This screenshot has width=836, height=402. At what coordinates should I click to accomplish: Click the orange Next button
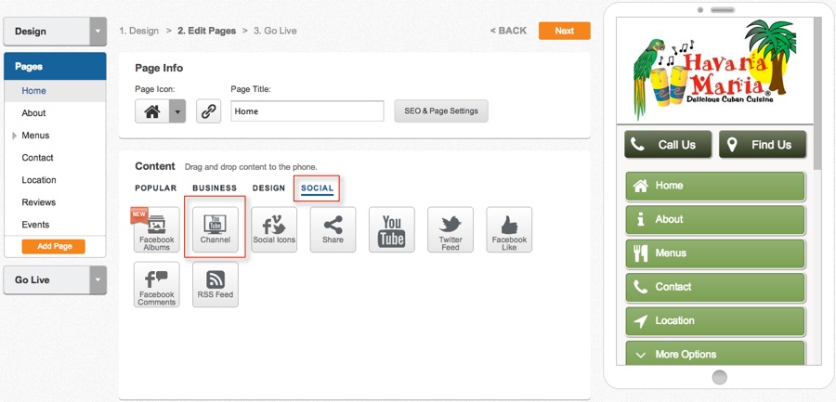(565, 31)
